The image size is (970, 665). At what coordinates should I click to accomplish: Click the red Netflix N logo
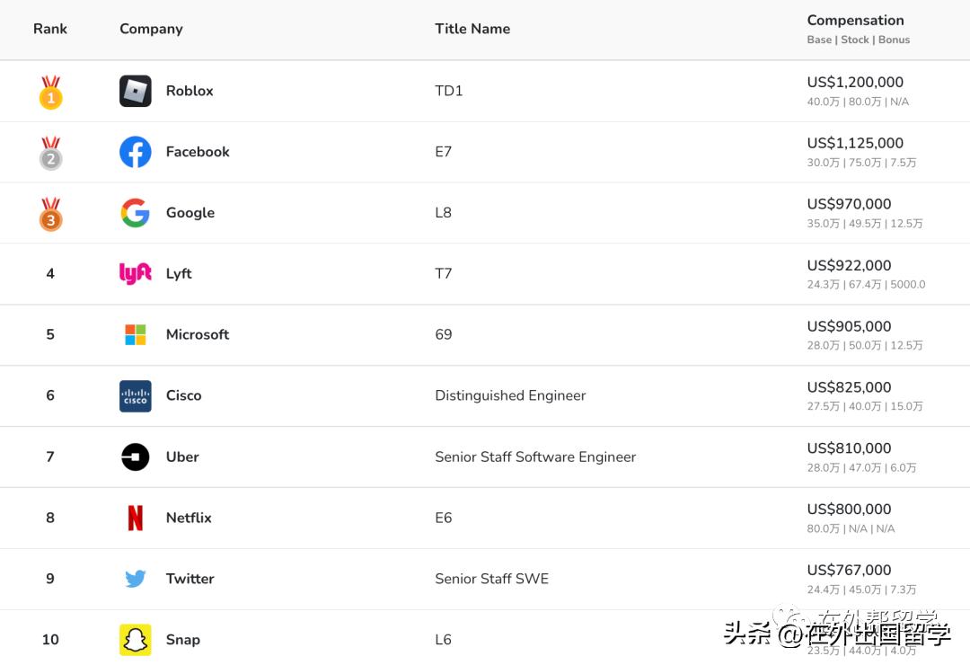(x=136, y=518)
